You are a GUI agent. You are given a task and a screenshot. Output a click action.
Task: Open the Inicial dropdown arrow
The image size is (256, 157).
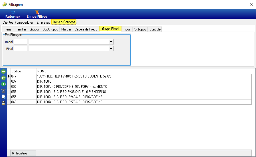tap(111, 42)
